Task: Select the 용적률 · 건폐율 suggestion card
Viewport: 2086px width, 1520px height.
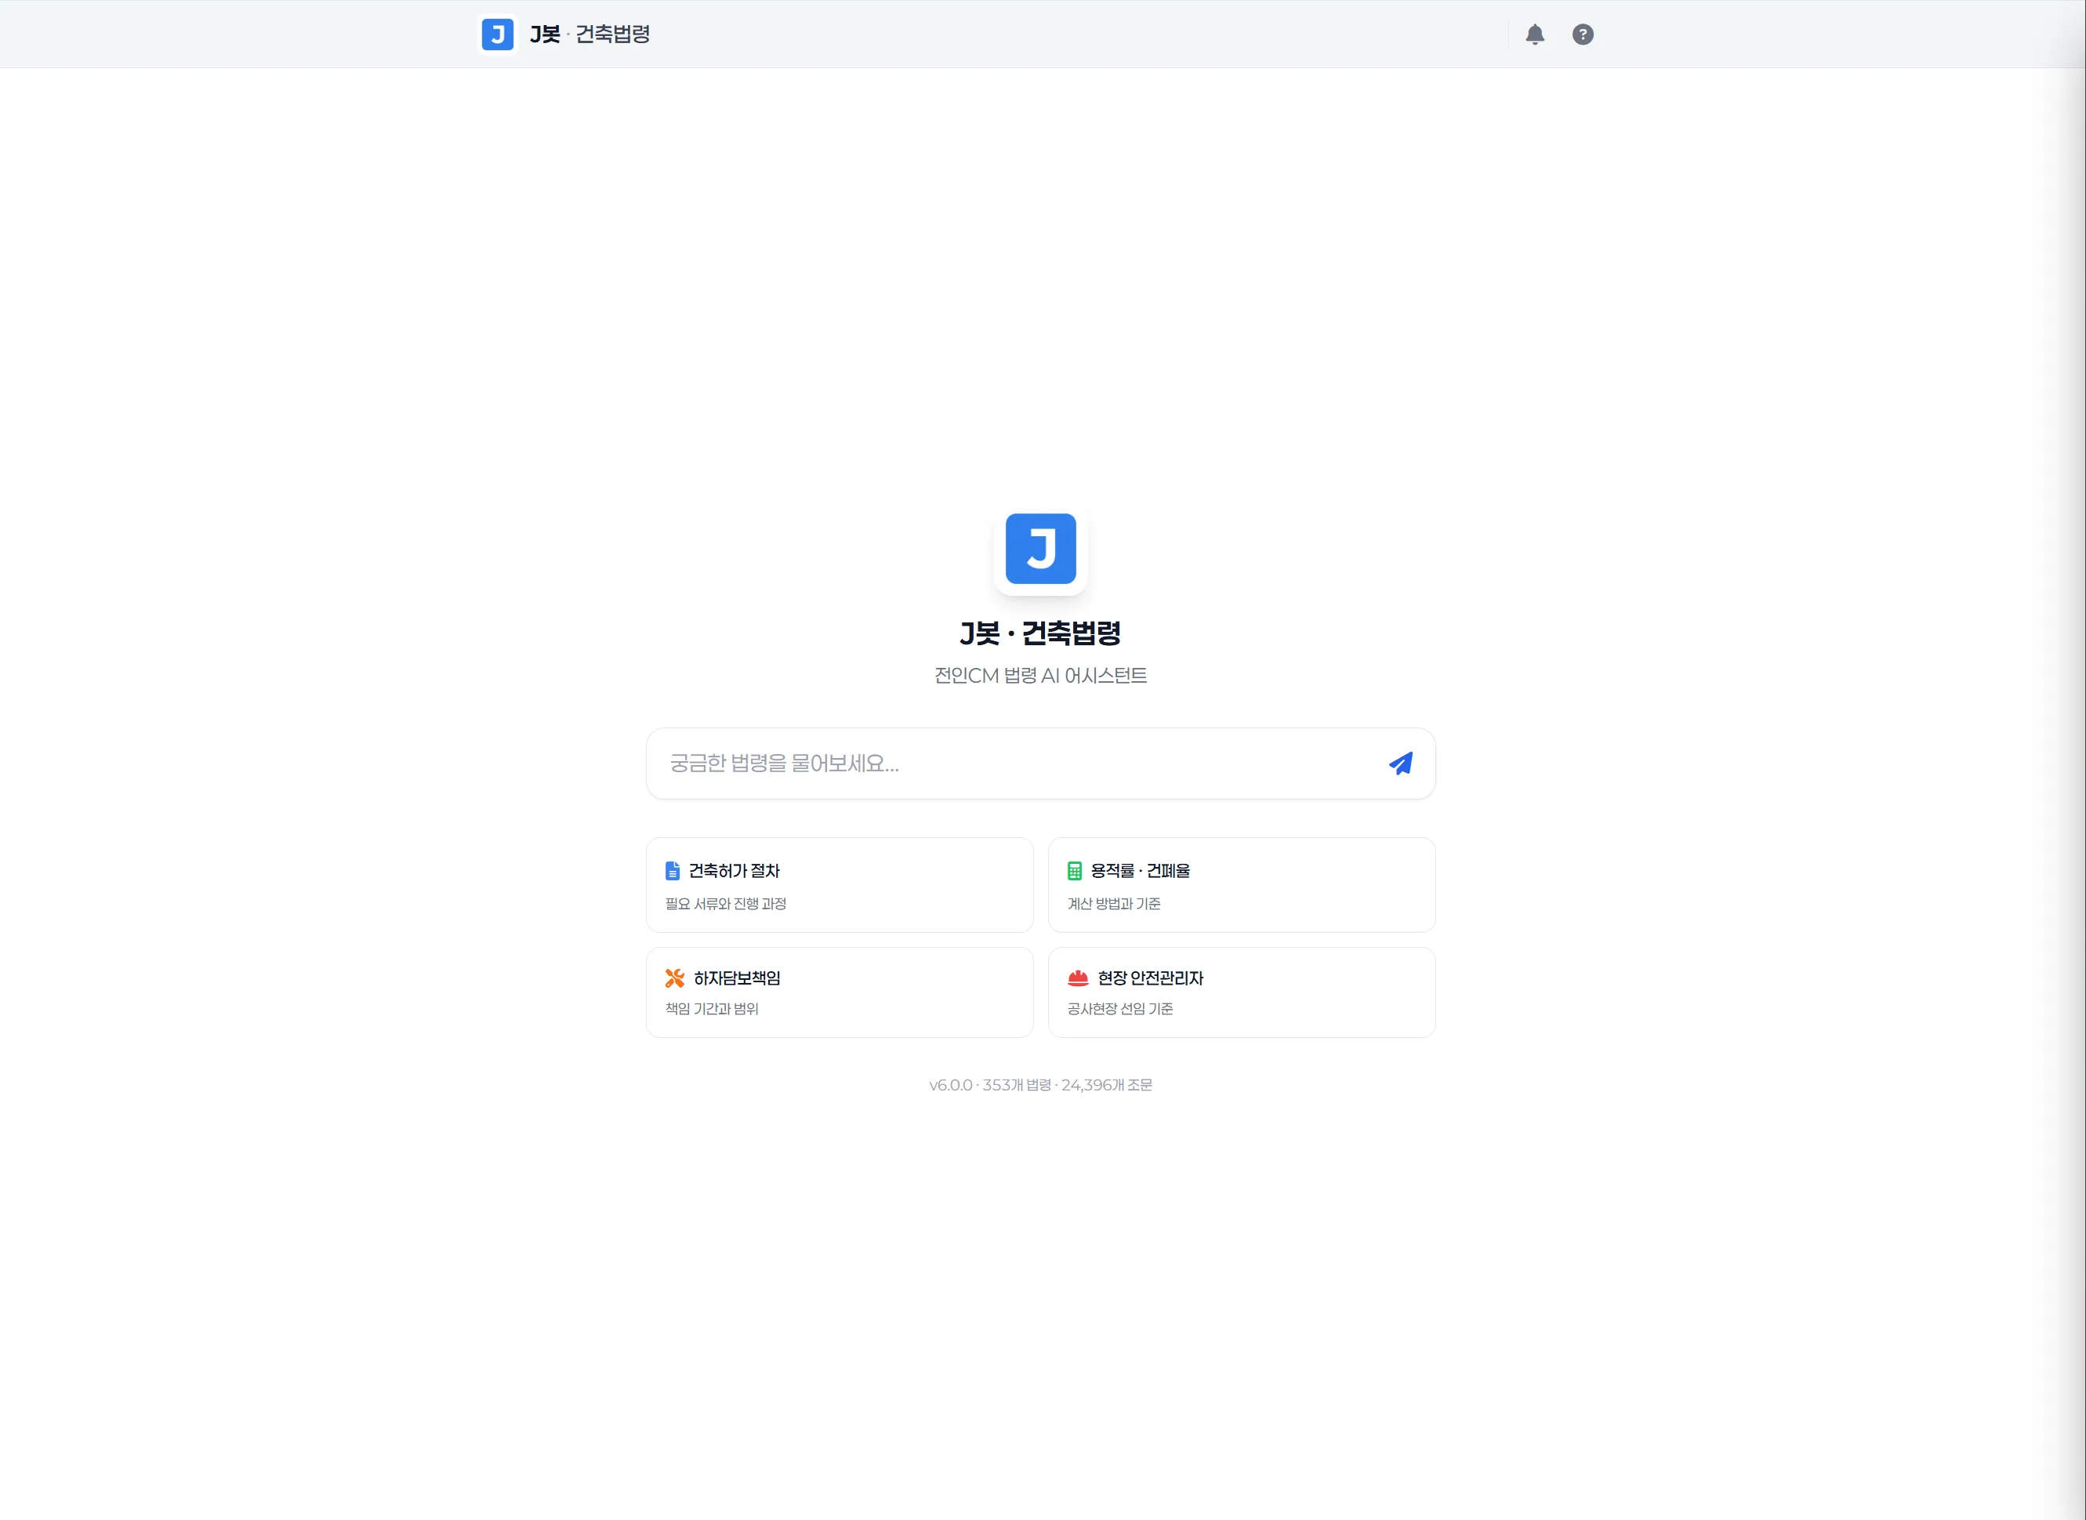Action: [x=1241, y=885]
